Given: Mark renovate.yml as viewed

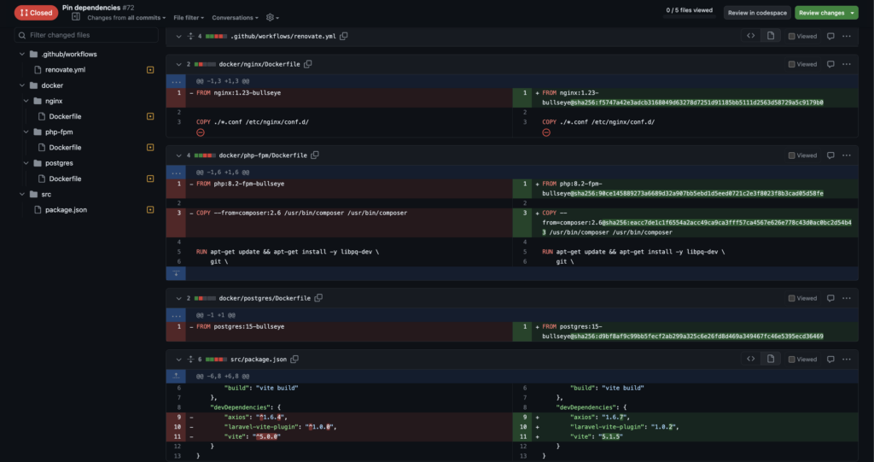Looking at the screenshot, I should 802,36.
